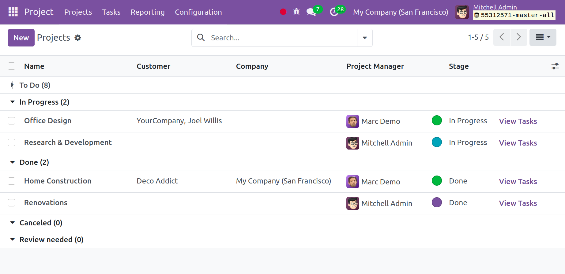Click Marc Demo avatar in Office Design row
Image resolution: width=565 pixels, height=274 pixels.
[352, 121]
